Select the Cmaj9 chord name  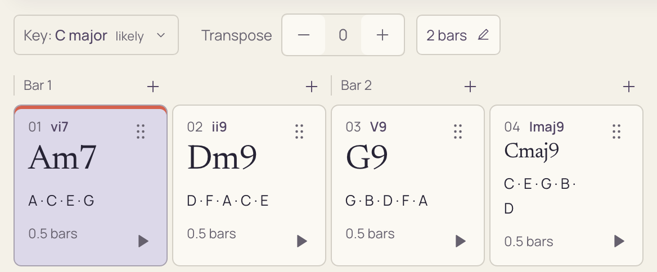532,151
